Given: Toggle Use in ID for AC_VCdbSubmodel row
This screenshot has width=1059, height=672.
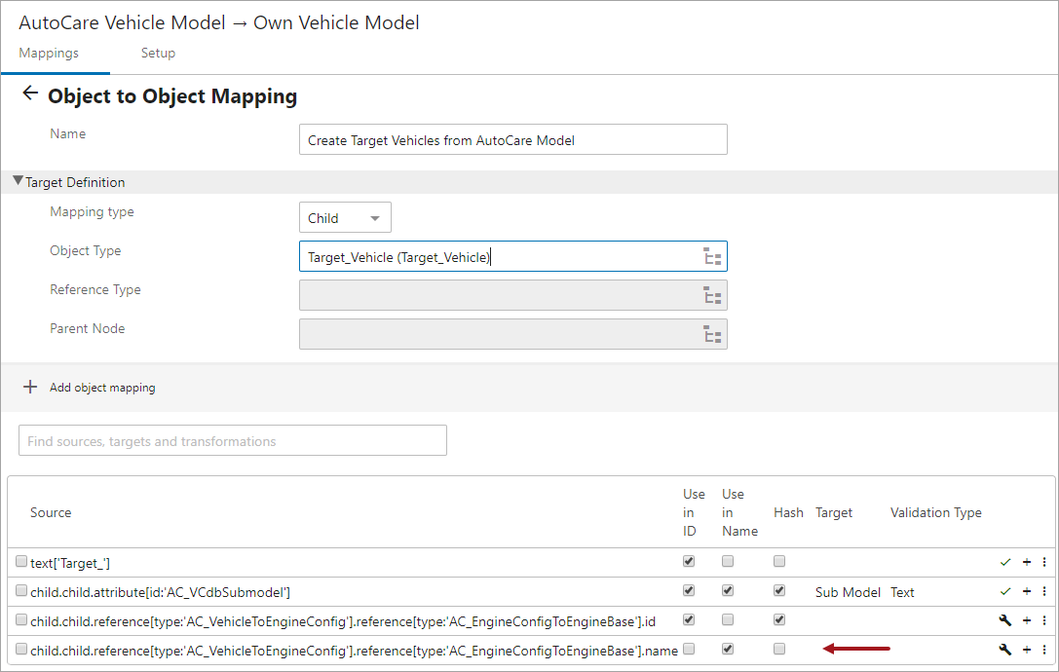Looking at the screenshot, I should point(689,590).
